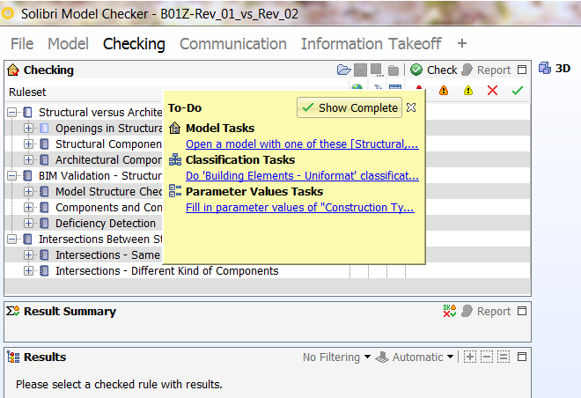The image size is (581, 398).
Task: Open the Information Takeoff tab
Action: pos(371,44)
